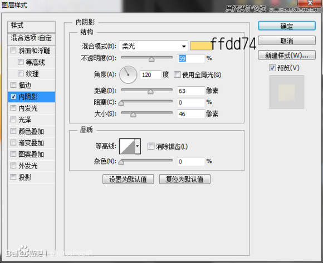Click the style preview thumbnail
This screenshot has height=263, width=323.
[287, 92]
